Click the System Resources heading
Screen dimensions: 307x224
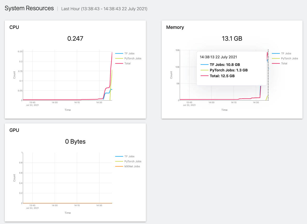pyautogui.click(x=29, y=8)
